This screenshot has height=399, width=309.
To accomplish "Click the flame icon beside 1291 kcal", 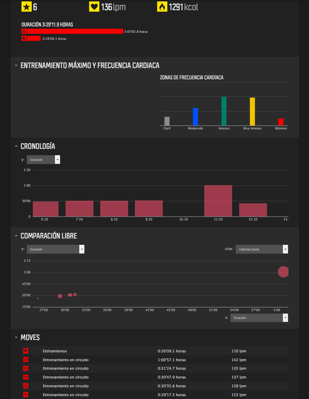I will 162,7.
